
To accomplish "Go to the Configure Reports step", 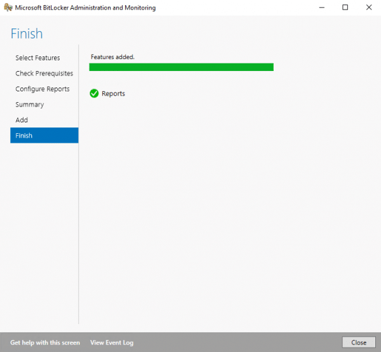I will tap(43, 89).
